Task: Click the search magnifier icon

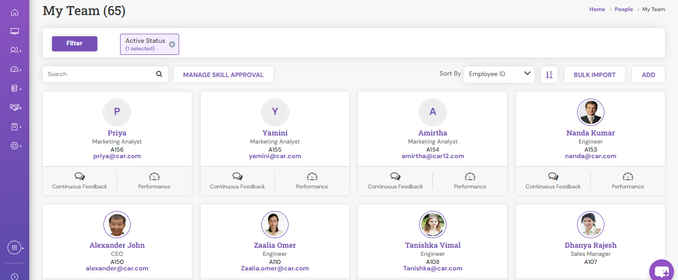Action: point(159,74)
